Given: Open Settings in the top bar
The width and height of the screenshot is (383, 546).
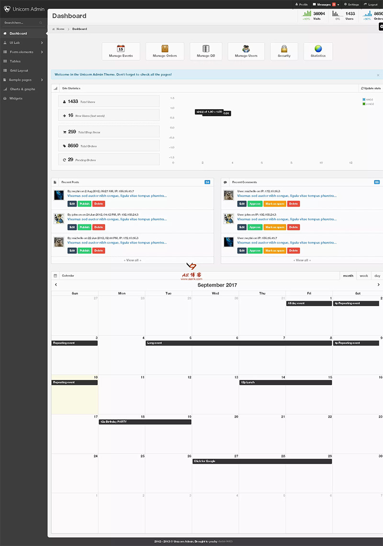Looking at the screenshot, I should tap(351, 4).
